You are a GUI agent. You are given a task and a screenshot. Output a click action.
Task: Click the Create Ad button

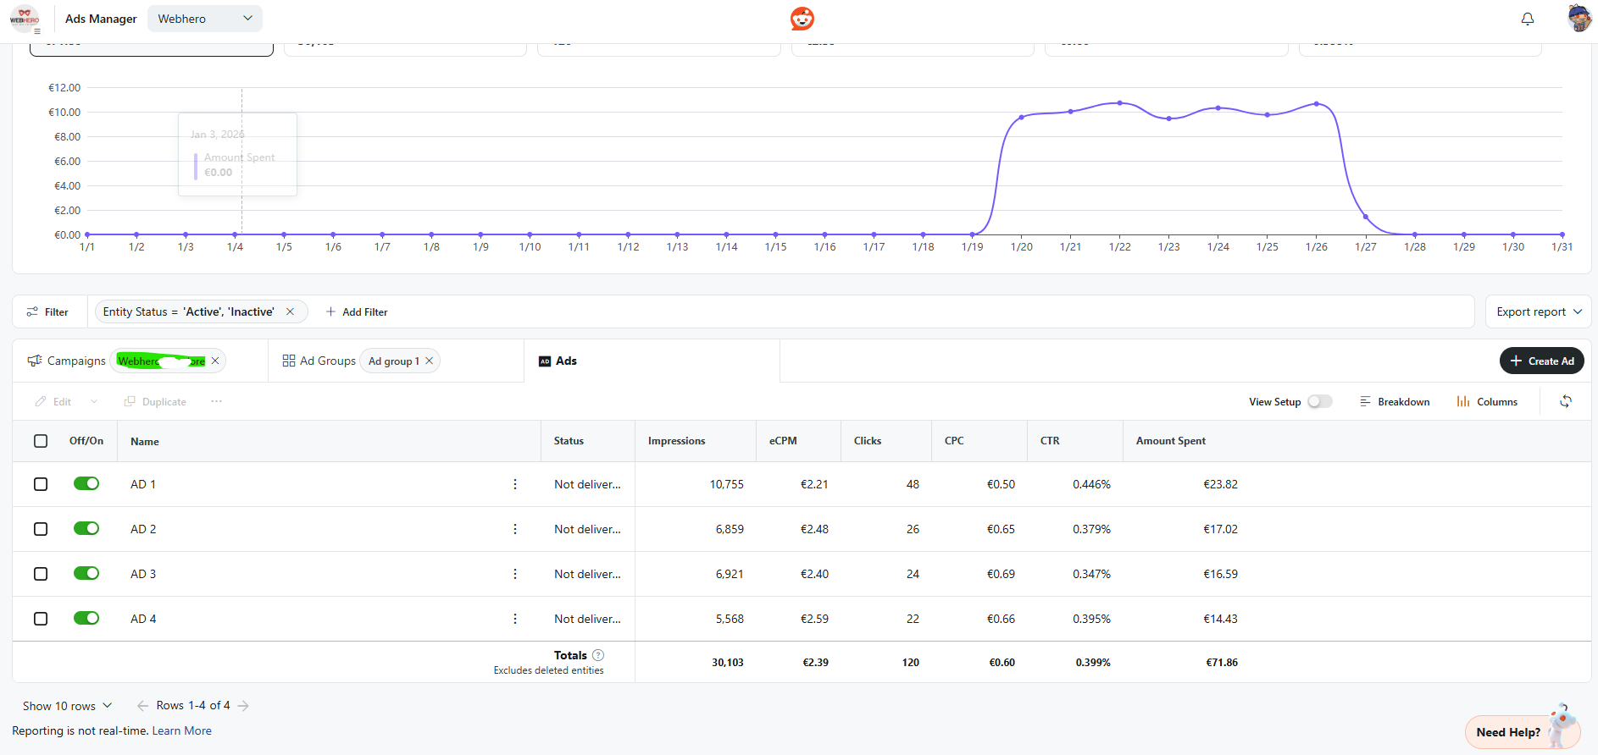[x=1541, y=361]
